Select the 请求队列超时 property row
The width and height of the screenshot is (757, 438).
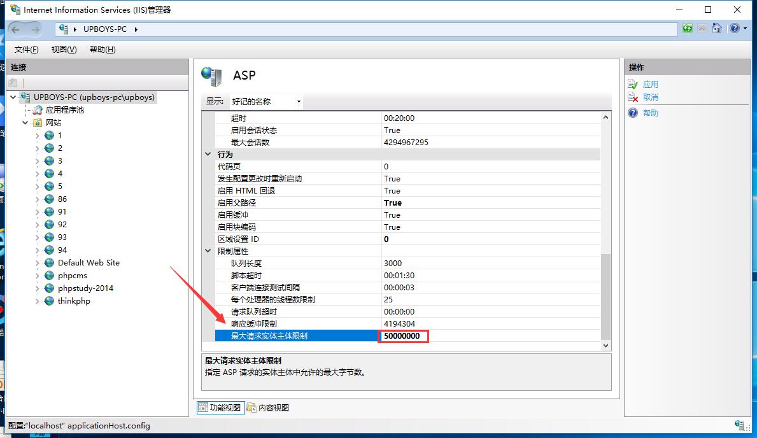[x=407, y=311]
